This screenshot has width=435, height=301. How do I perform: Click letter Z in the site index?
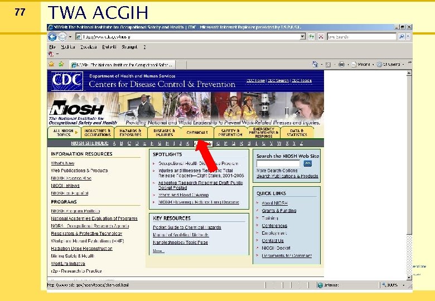pyautogui.click(x=301, y=143)
